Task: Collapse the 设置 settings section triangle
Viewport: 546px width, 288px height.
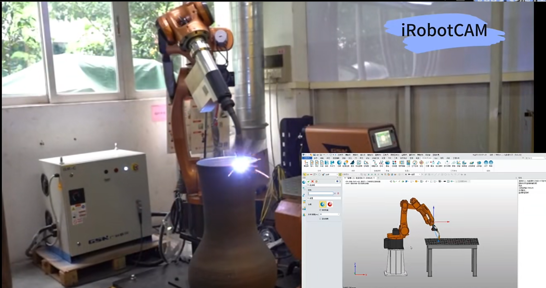Action: coord(308,198)
